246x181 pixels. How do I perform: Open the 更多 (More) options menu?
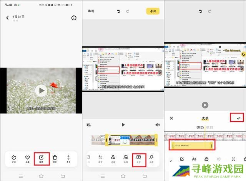coord(69,158)
